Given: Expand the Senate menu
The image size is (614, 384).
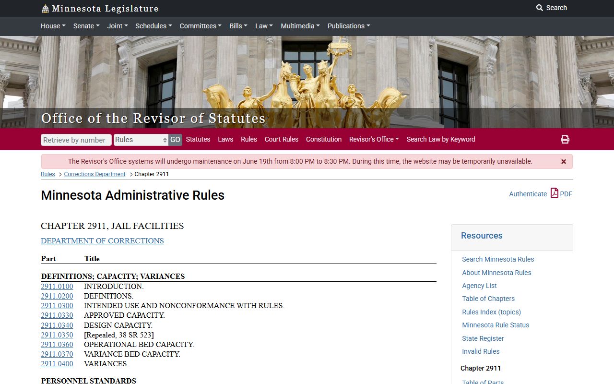Looking at the screenshot, I should (x=86, y=26).
